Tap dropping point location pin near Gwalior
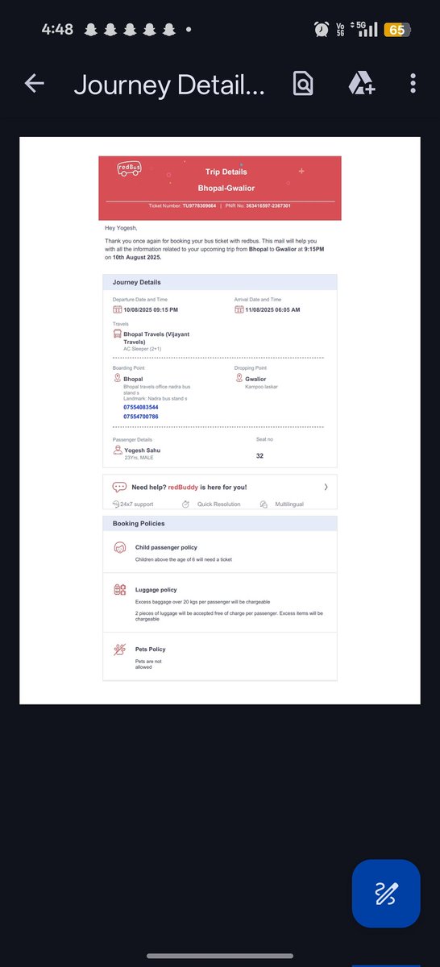Screen dimensions: 440x967 (x=239, y=379)
